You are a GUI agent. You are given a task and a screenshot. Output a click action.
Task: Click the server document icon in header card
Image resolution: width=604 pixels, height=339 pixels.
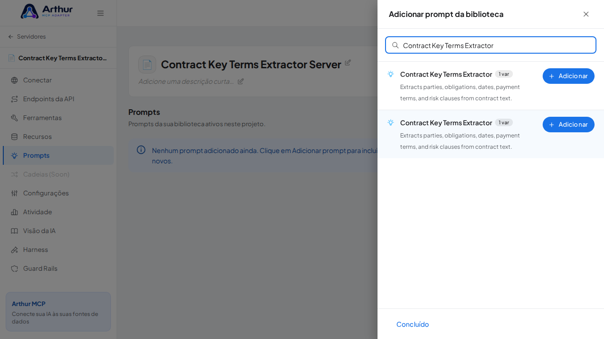click(147, 65)
